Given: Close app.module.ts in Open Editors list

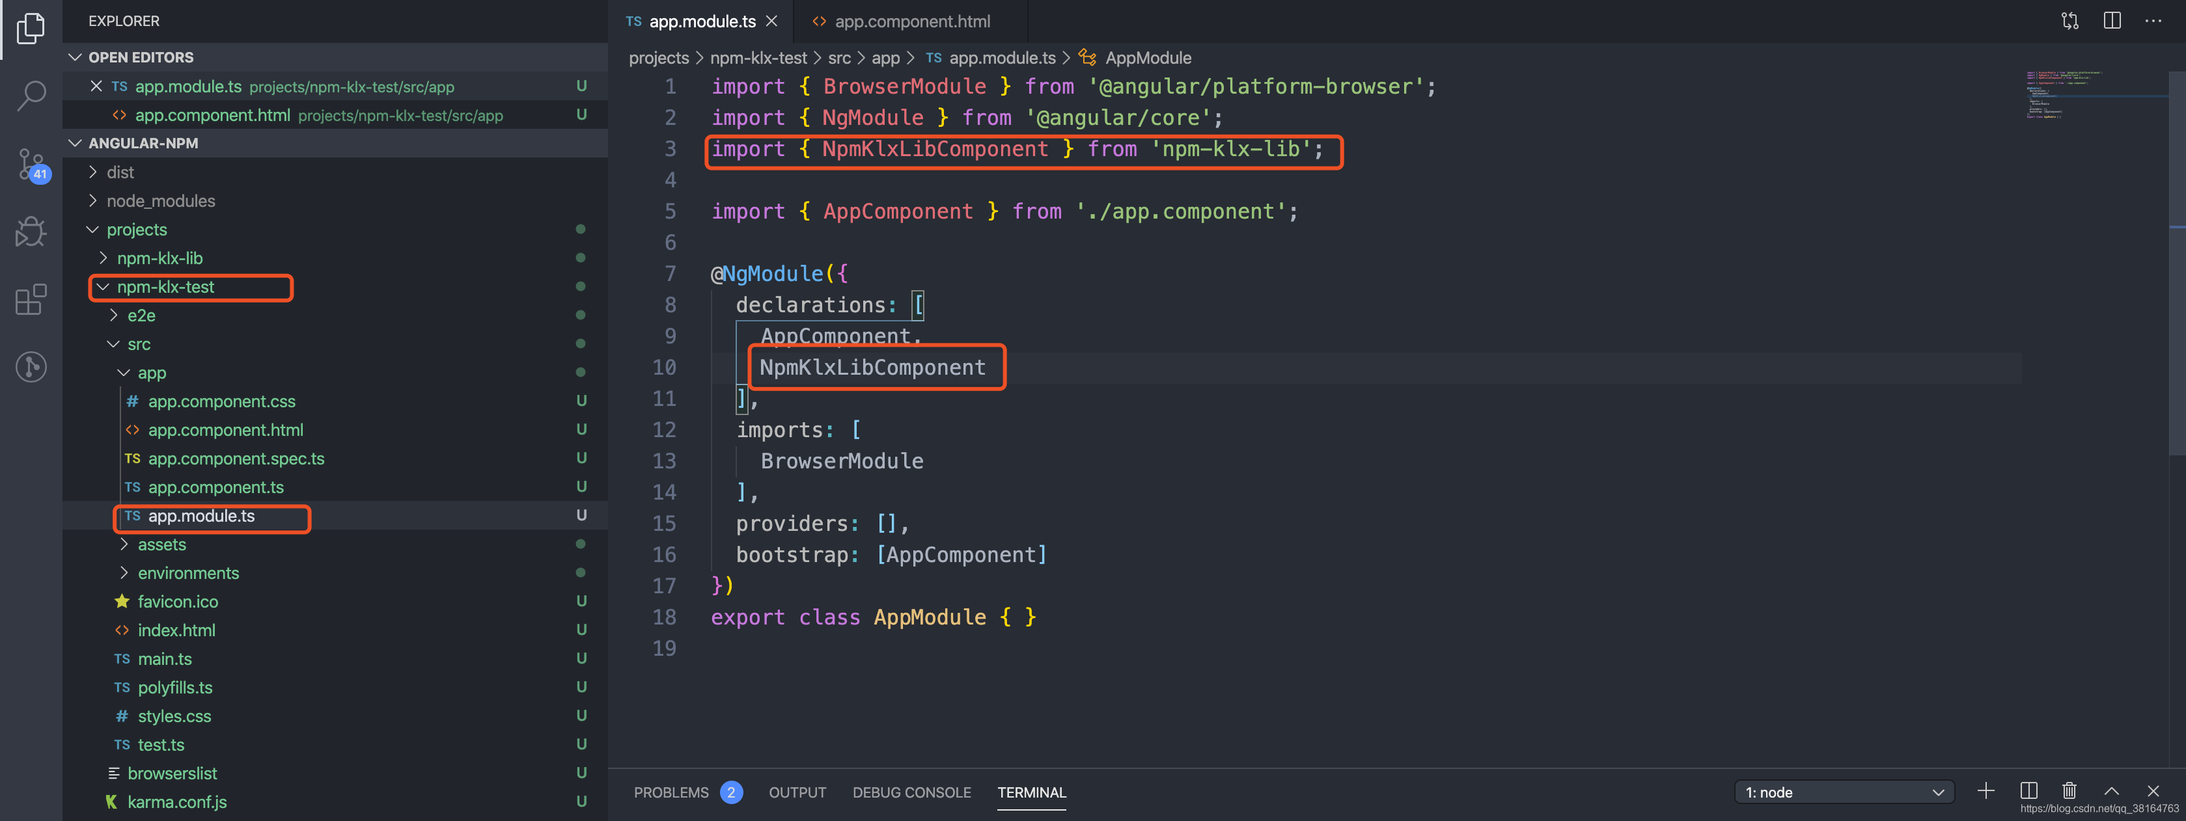Looking at the screenshot, I should pos(96,86).
